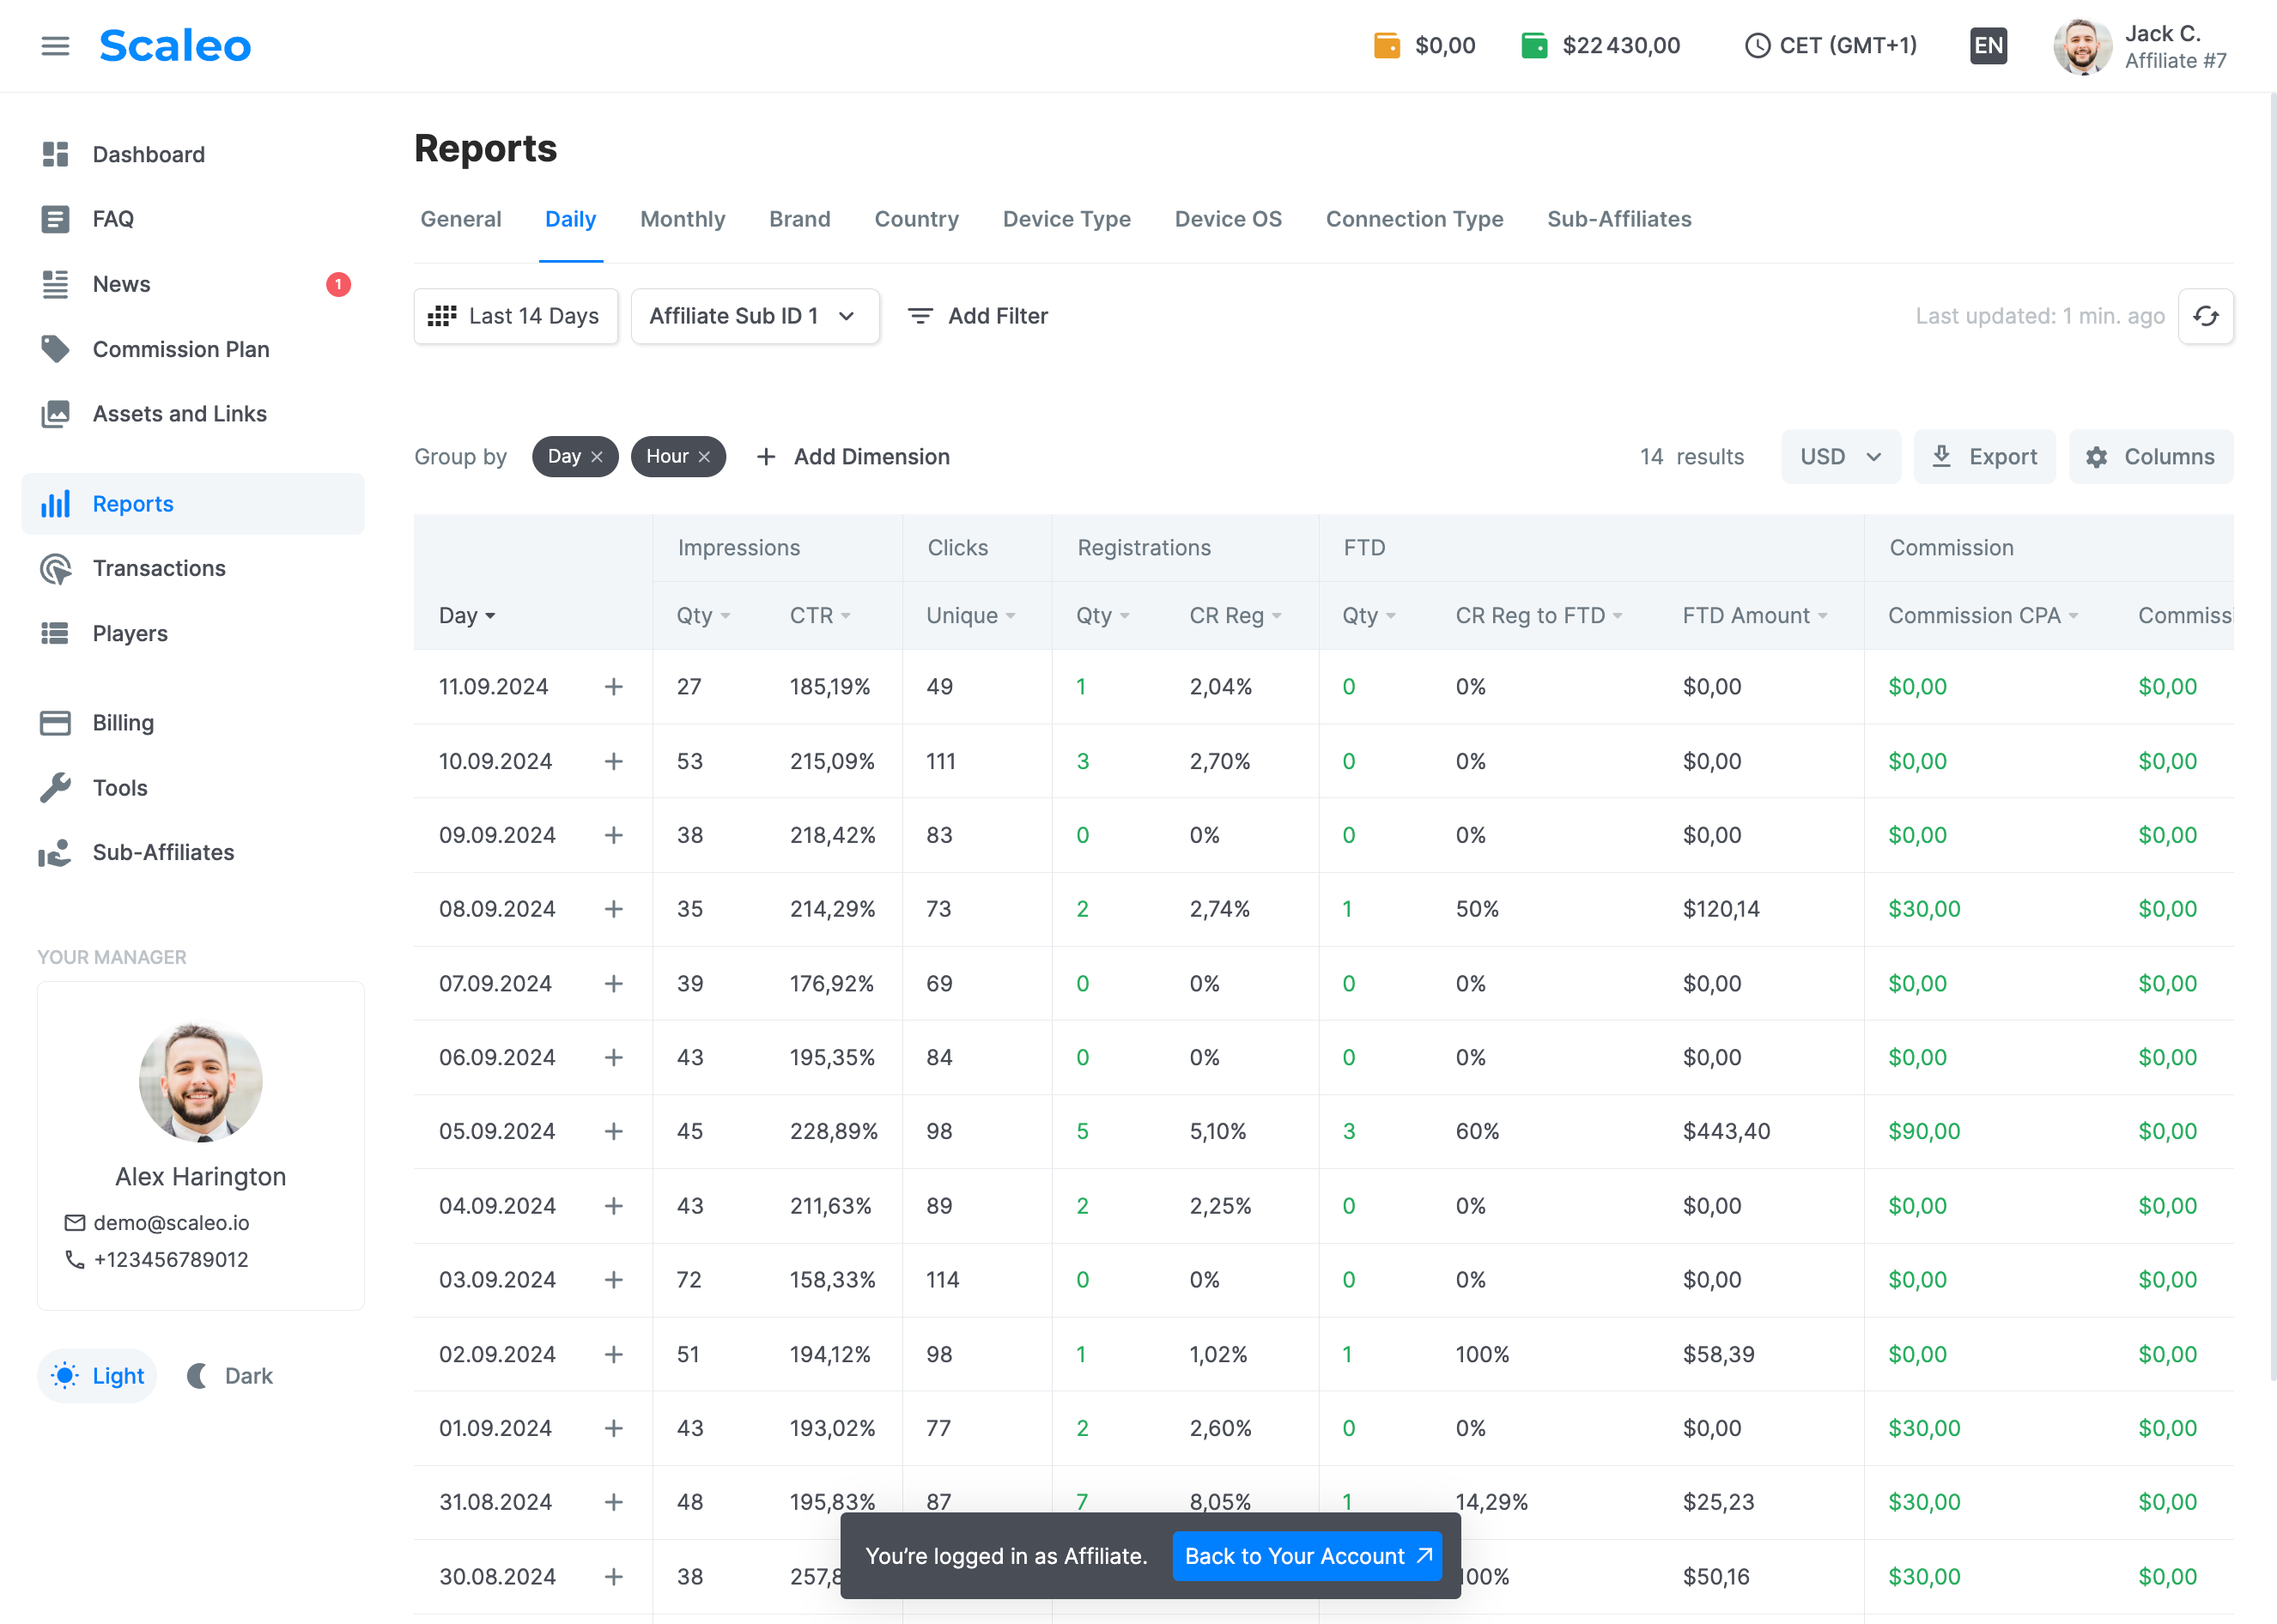
Task: Open Commission Plan tag icon
Action: (55, 349)
